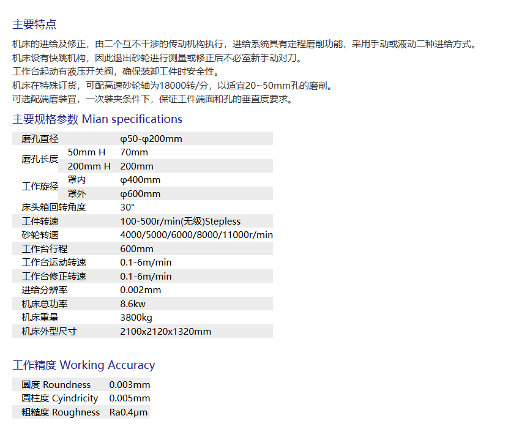Select the 磨孔长度 row label

40,159
